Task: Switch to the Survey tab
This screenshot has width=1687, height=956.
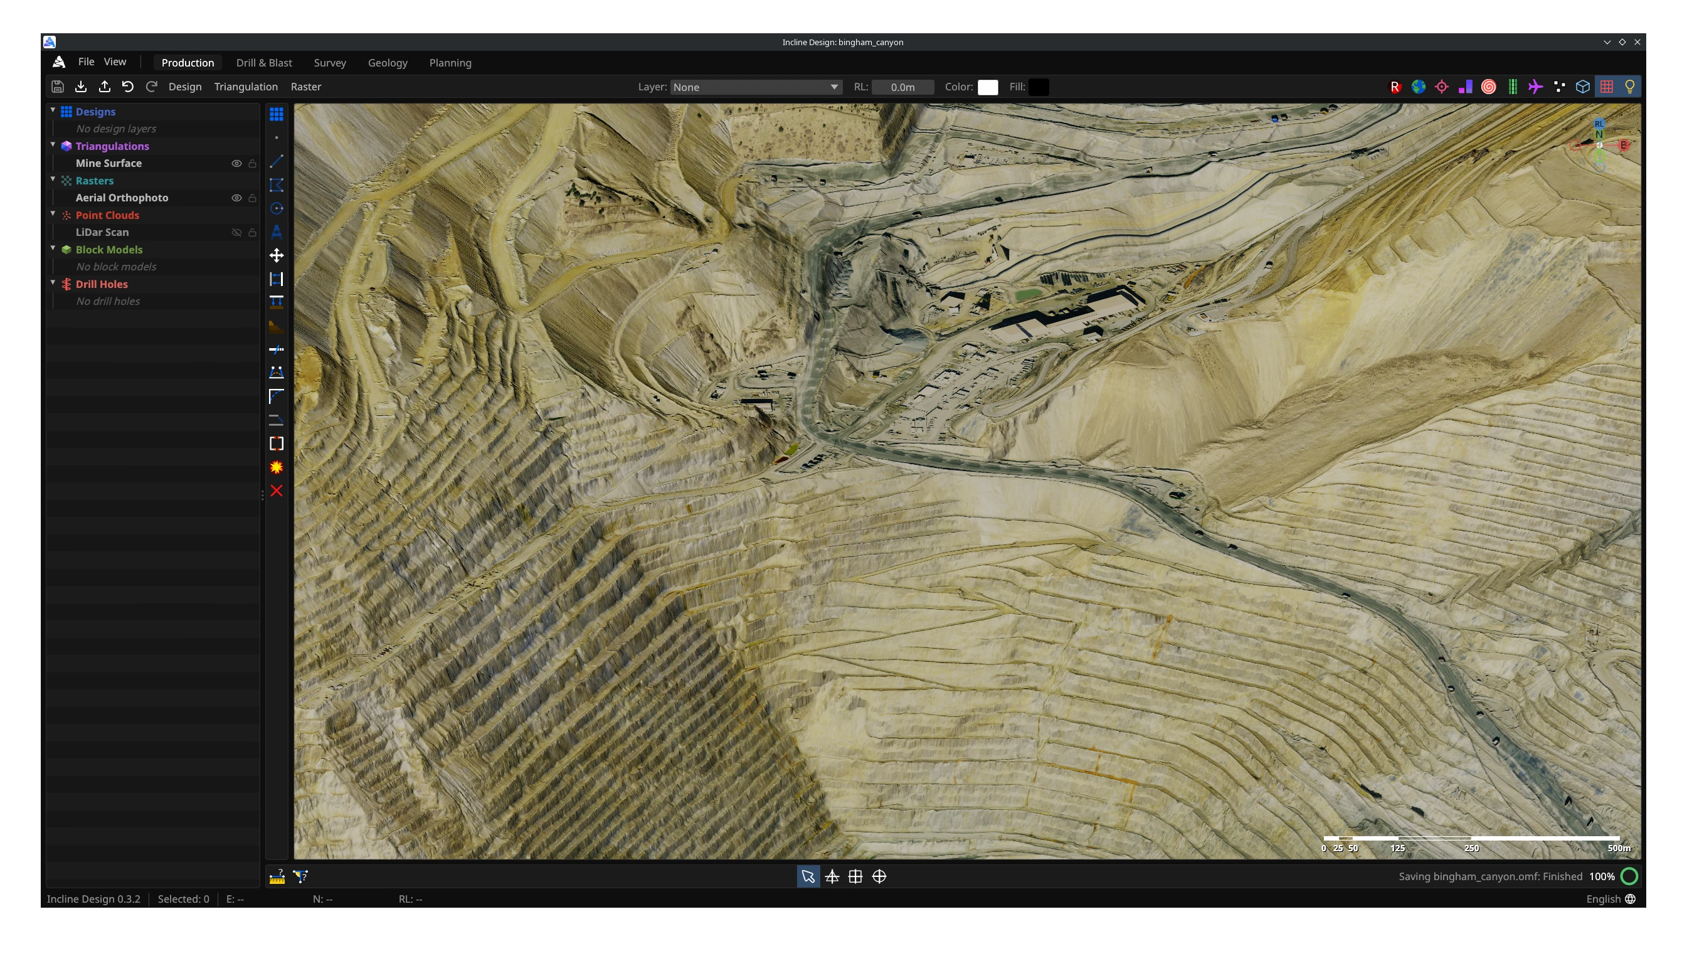Action: click(x=329, y=63)
